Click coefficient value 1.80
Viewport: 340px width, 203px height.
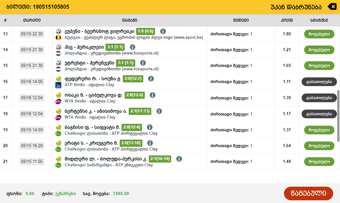tap(287, 34)
